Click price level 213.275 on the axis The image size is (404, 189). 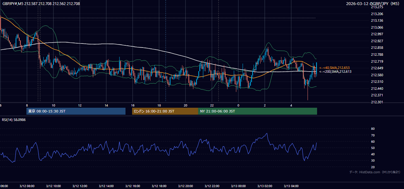coord(377,7)
